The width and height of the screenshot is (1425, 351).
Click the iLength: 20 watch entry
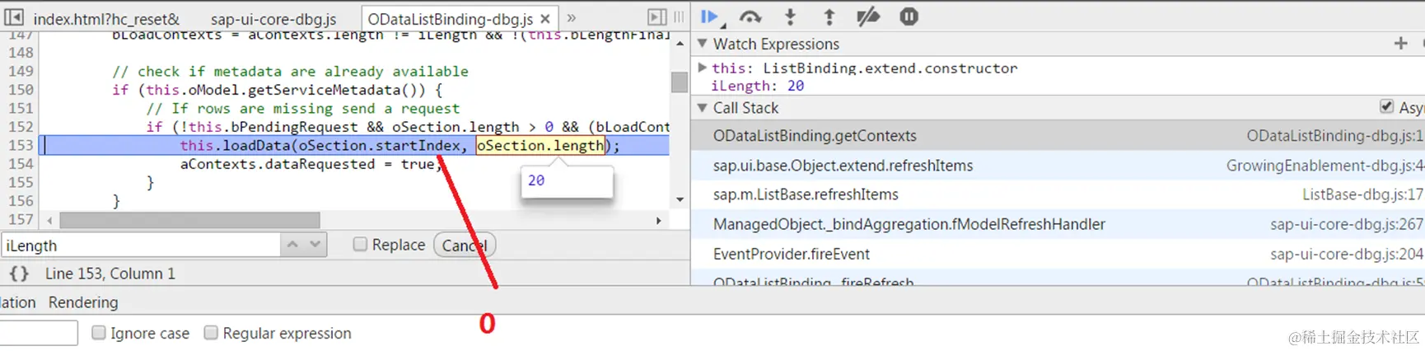(x=758, y=86)
